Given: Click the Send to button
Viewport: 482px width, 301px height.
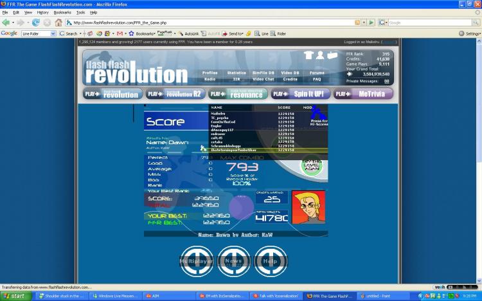Looking at the screenshot, I should coord(233,33).
